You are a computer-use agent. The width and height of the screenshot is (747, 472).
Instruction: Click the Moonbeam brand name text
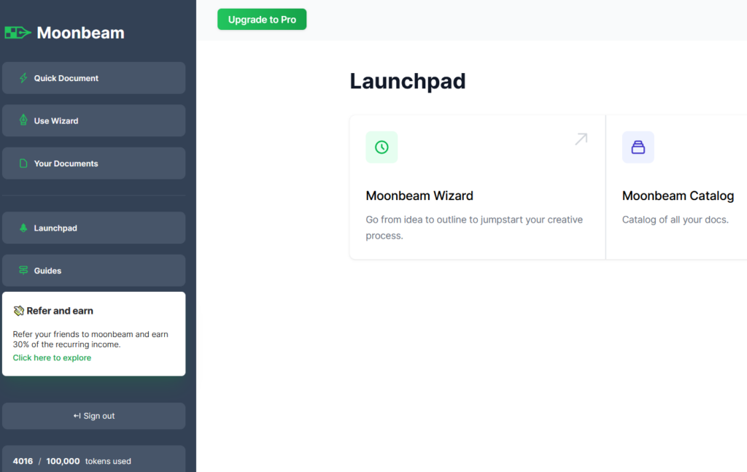[x=80, y=33]
